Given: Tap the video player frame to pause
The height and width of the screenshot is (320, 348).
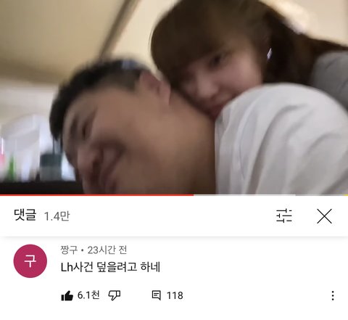Looking at the screenshot, I should 174,97.
